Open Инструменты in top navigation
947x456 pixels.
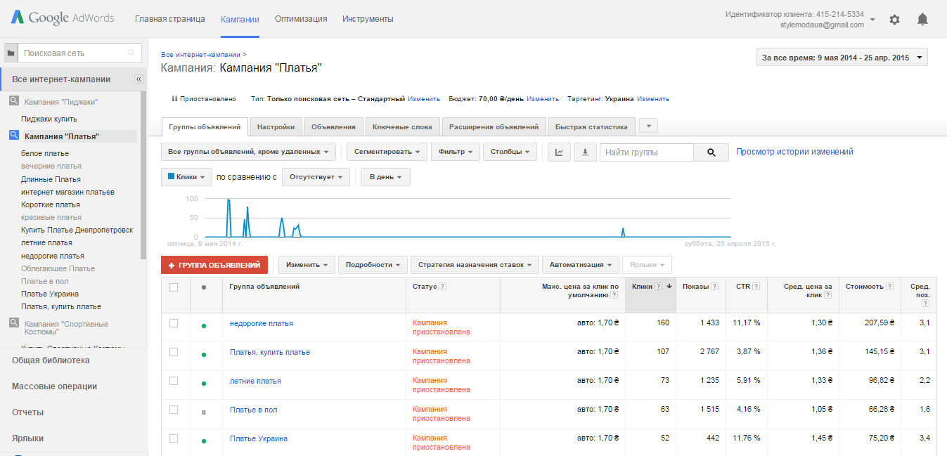click(368, 19)
